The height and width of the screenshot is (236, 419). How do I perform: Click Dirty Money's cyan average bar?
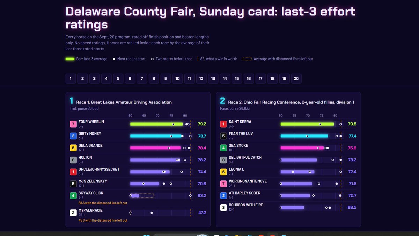pos(156,136)
